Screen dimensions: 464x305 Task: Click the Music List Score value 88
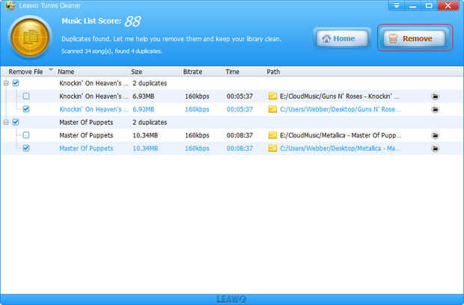tap(133, 21)
